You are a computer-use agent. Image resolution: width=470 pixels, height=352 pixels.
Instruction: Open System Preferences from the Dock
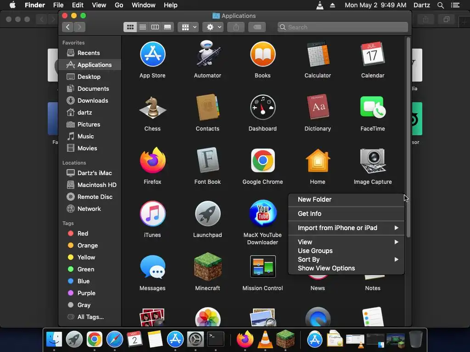click(x=196, y=340)
